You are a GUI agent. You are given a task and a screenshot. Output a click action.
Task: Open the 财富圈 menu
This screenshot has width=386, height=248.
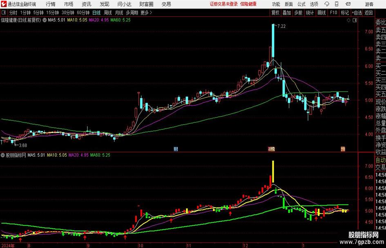(x=146, y=4)
